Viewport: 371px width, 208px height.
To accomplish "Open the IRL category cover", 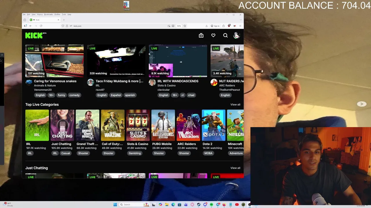I will pyautogui.click(x=37, y=125).
